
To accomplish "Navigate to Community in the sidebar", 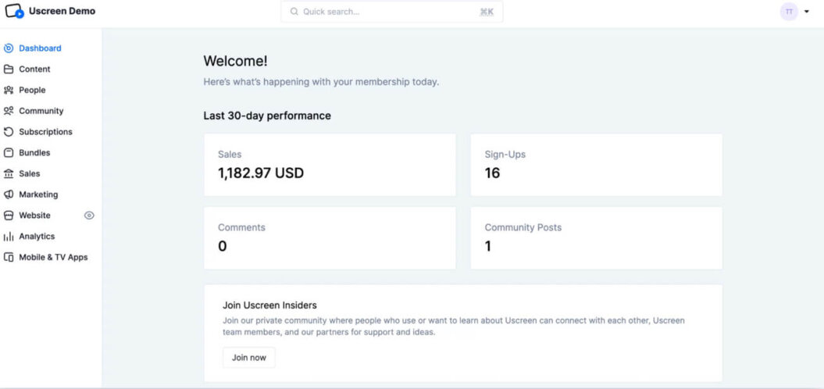I will coord(41,111).
